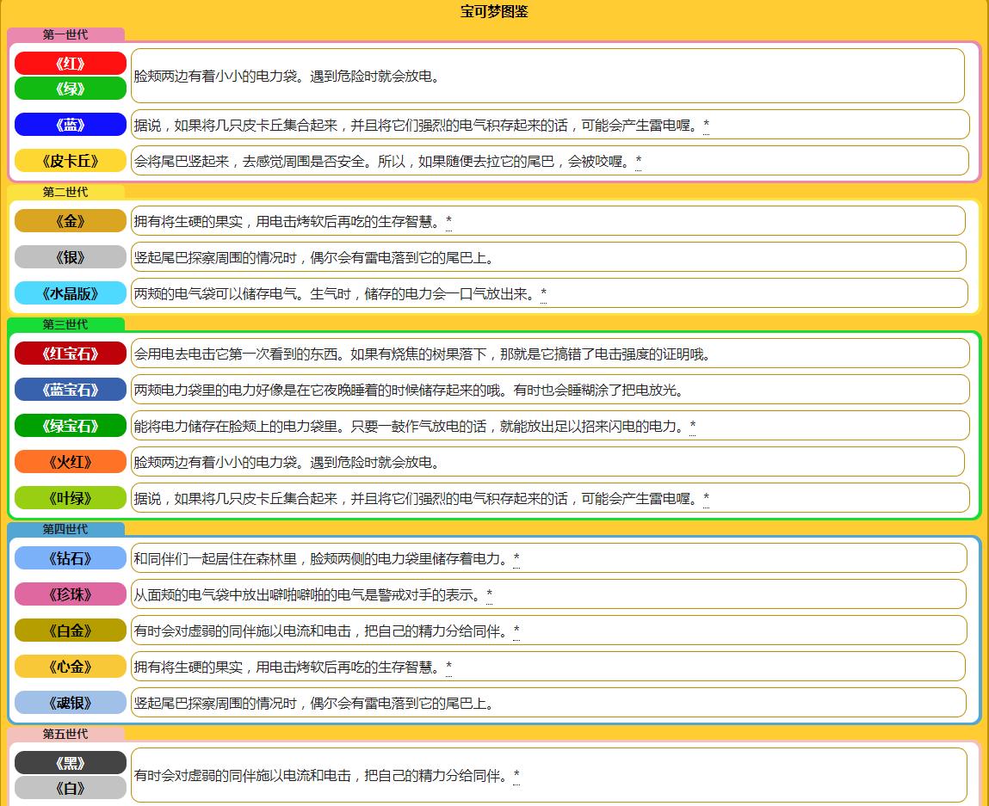Click the 《钻石》 version badge

[70, 557]
